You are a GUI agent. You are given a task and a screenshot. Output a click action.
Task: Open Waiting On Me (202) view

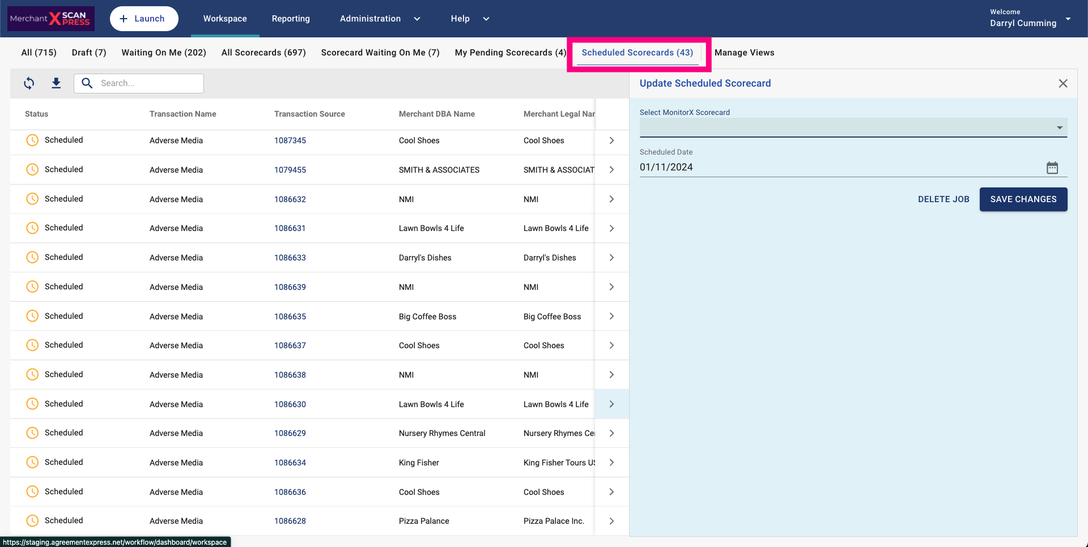(164, 53)
